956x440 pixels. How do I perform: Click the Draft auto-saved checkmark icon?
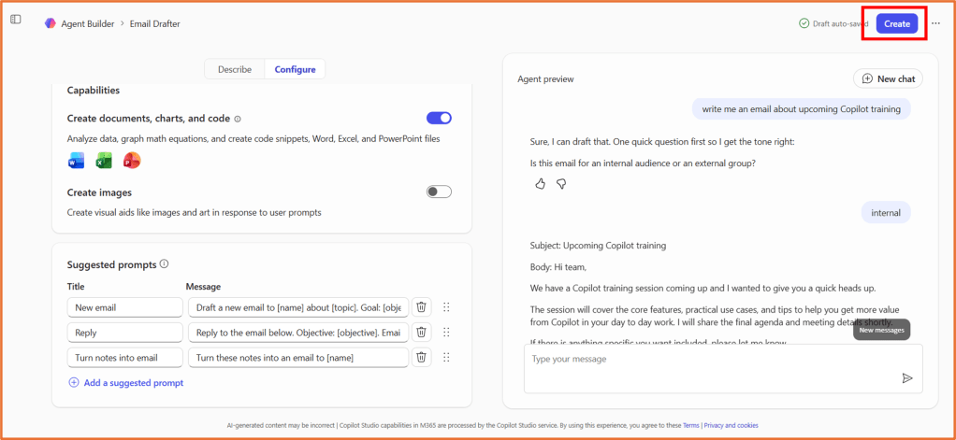804,23
